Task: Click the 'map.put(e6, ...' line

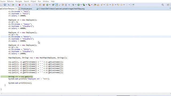Action: (x=36, y=73)
